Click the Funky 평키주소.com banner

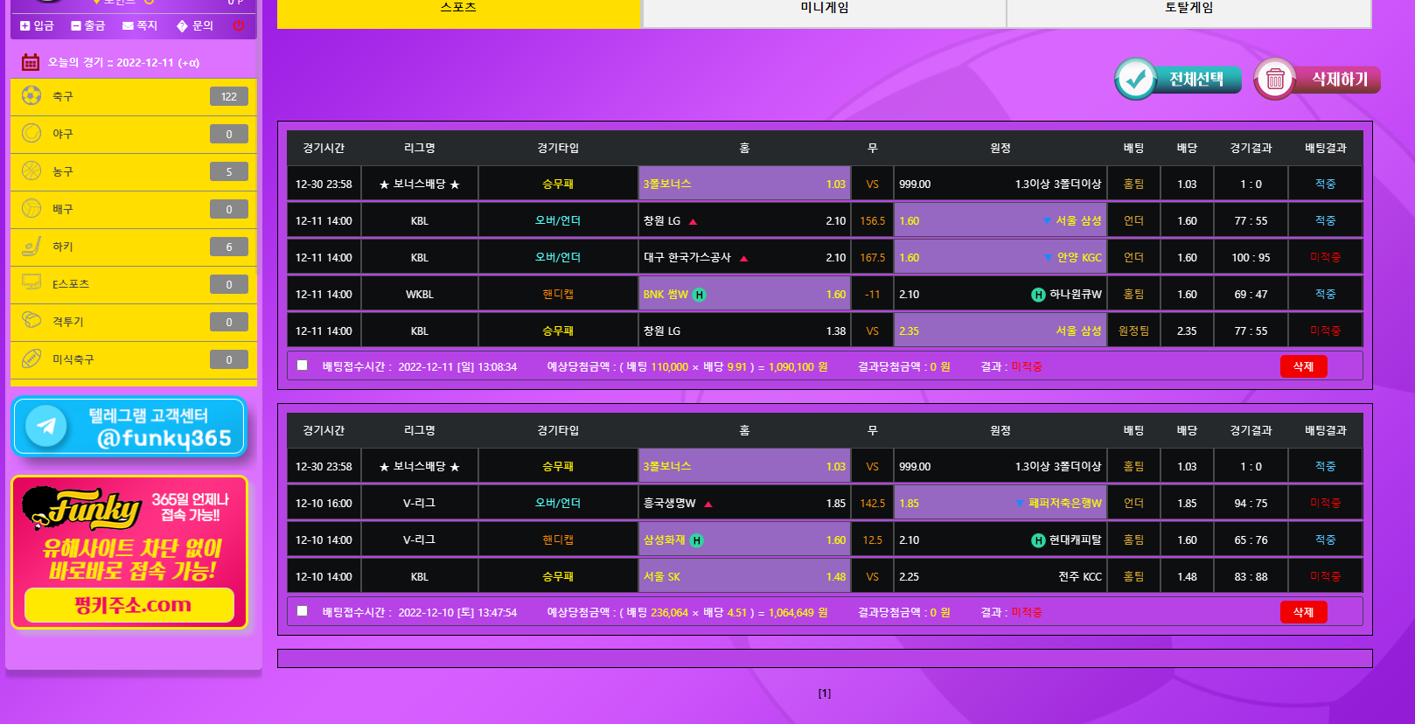pyautogui.click(x=129, y=553)
